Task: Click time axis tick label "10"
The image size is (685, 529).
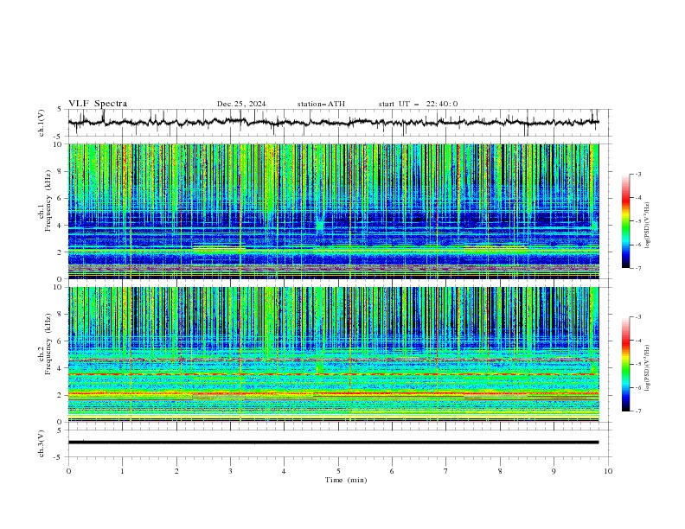Action: (608, 471)
